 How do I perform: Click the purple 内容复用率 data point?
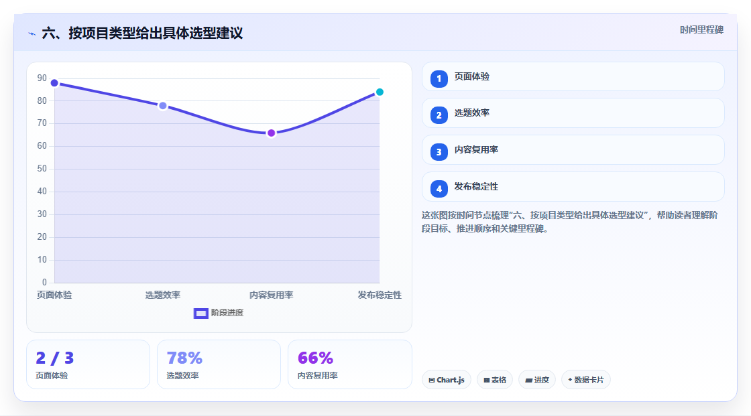pos(271,133)
